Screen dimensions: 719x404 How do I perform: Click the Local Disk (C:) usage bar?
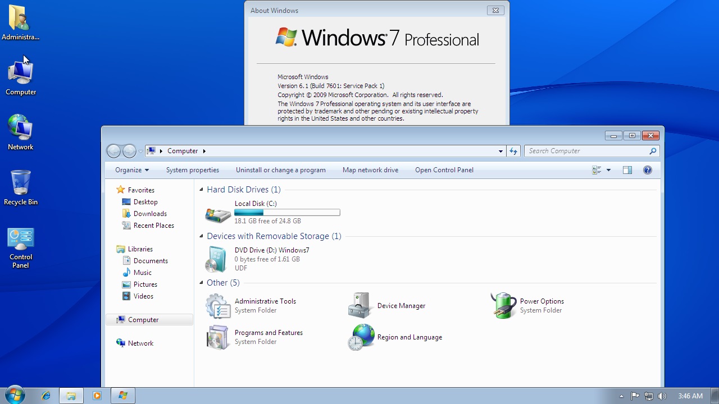point(287,213)
